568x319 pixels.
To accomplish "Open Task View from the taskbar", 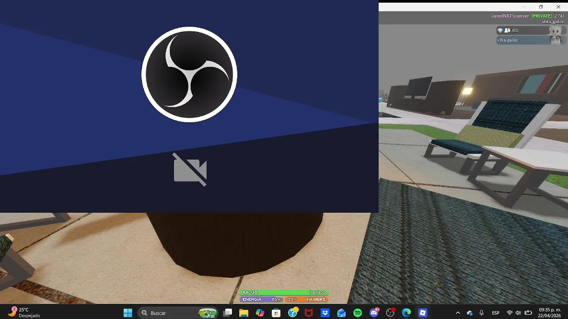I will pyautogui.click(x=228, y=313).
